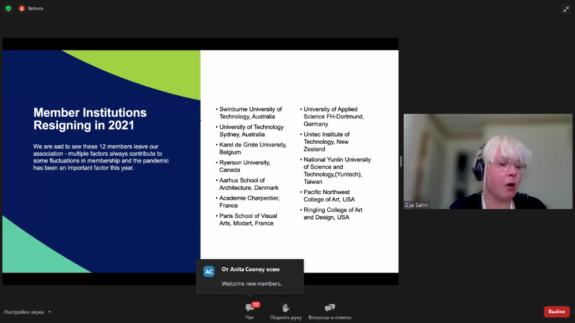Select Eija Salmi's video thumbnail
Viewport: 575px width, 323px height.
[x=488, y=161]
